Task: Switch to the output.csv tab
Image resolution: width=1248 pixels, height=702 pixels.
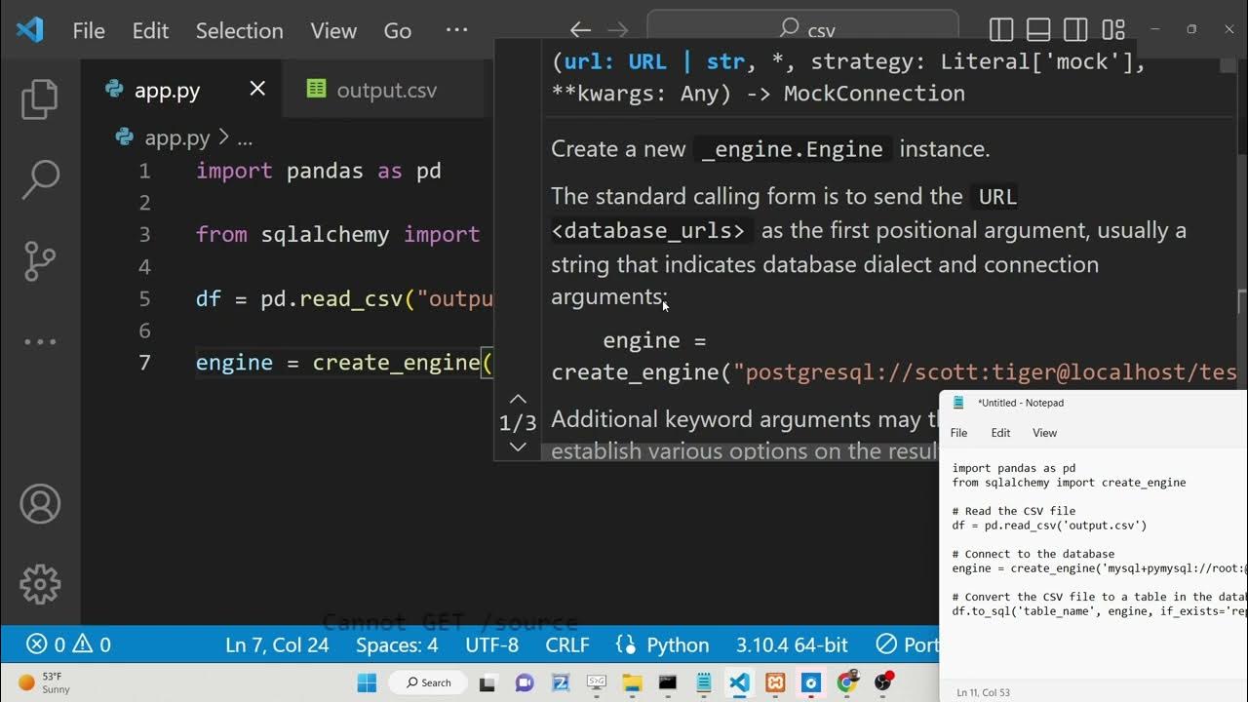Action: click(385, 91)
